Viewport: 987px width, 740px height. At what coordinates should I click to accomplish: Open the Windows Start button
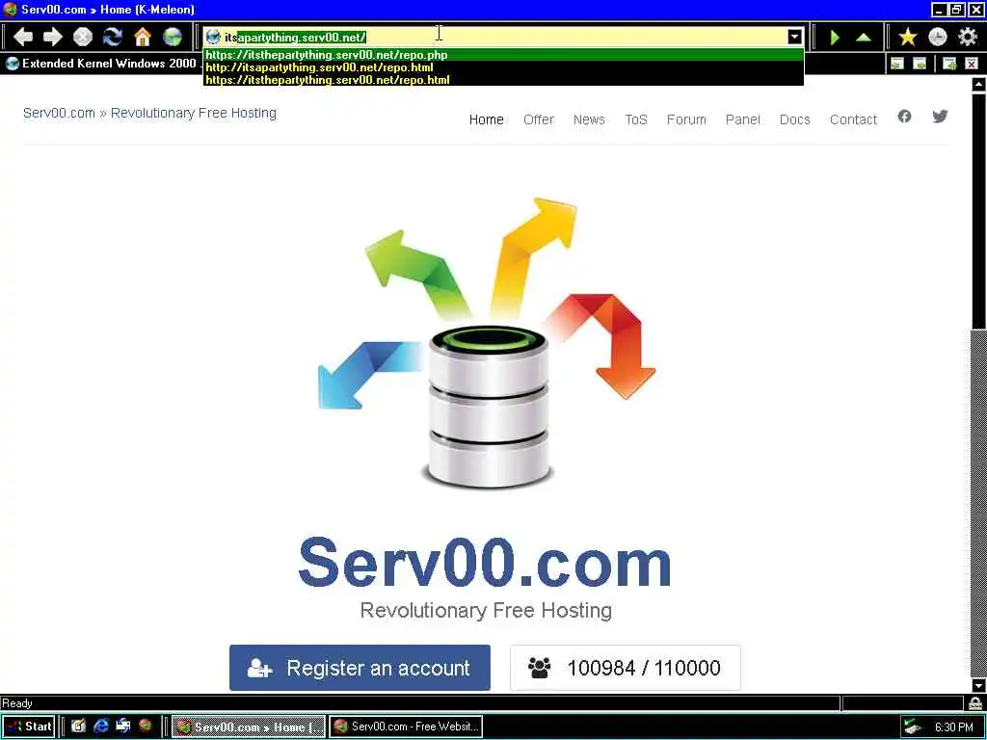coord(29,727)
